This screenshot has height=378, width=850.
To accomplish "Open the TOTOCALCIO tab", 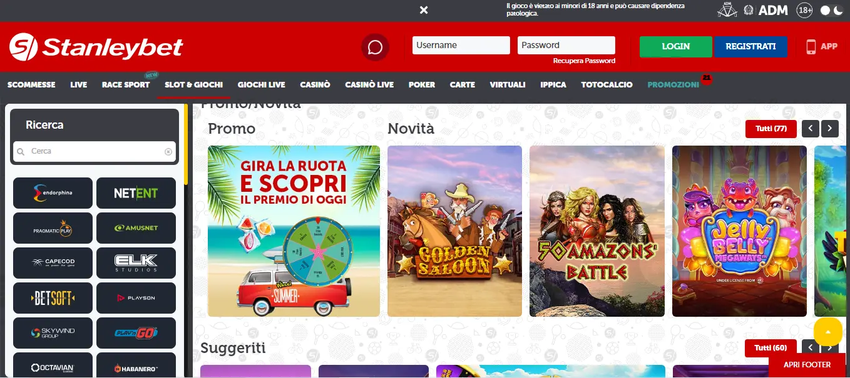I will click(607, 84).
